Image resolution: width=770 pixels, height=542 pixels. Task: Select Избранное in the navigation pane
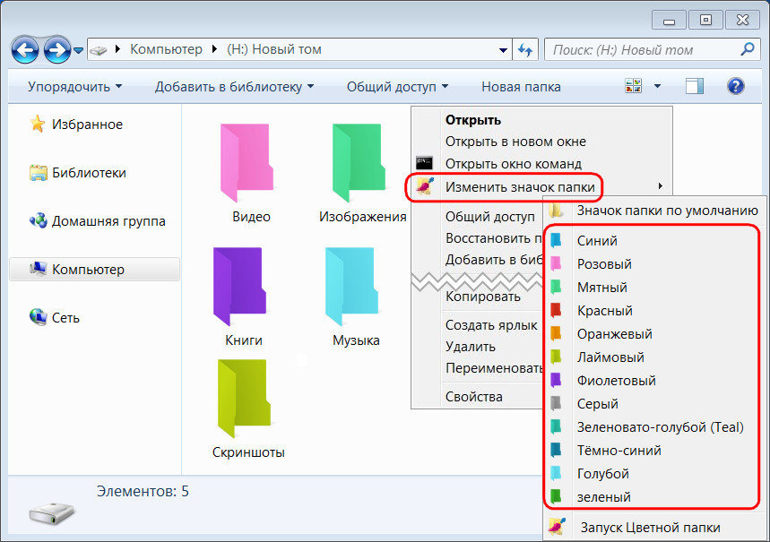click(x=76, y=125)
